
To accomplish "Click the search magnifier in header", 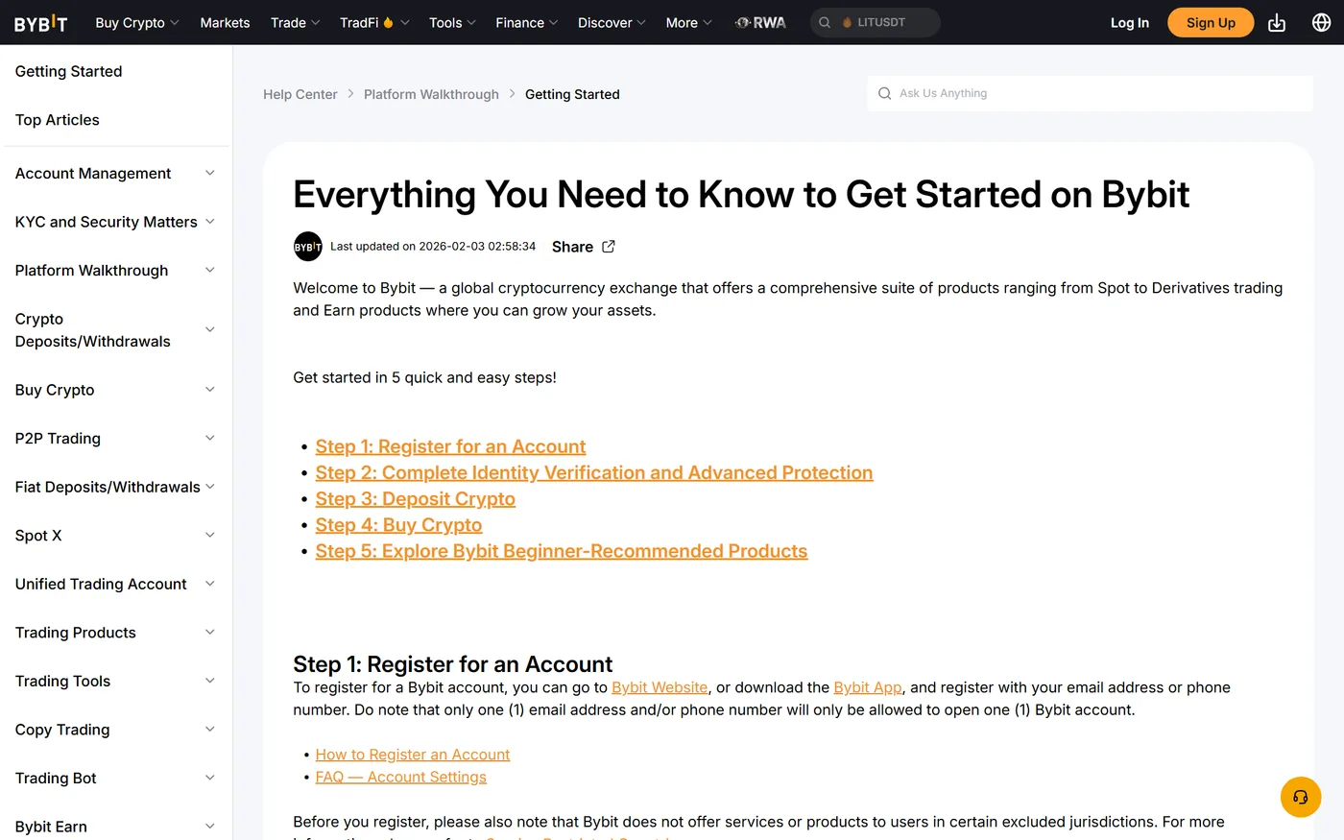I will tap(825, 23).
